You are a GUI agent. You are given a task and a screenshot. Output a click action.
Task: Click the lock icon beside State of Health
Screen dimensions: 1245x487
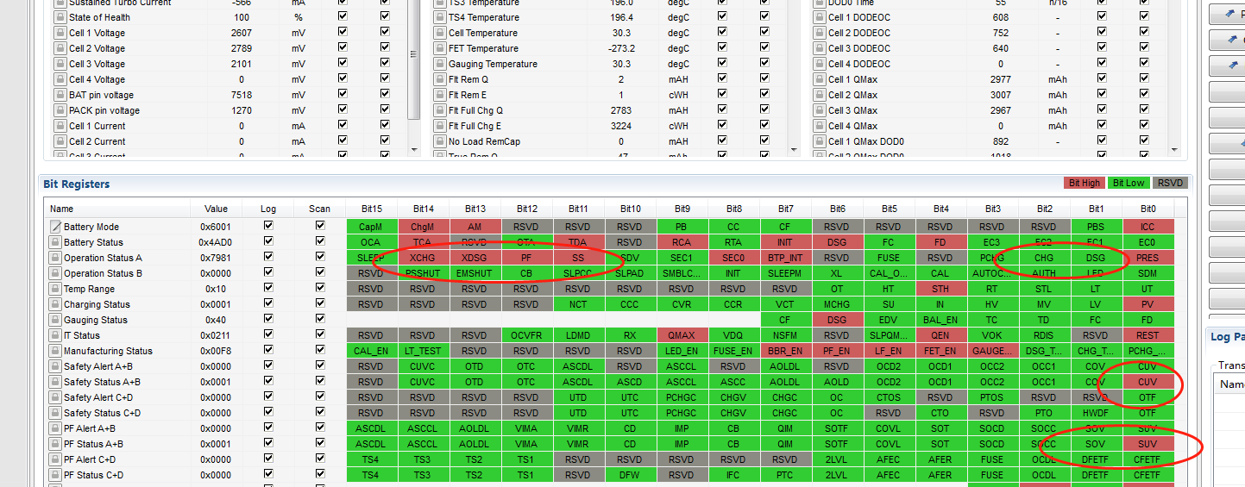[60, 17]
